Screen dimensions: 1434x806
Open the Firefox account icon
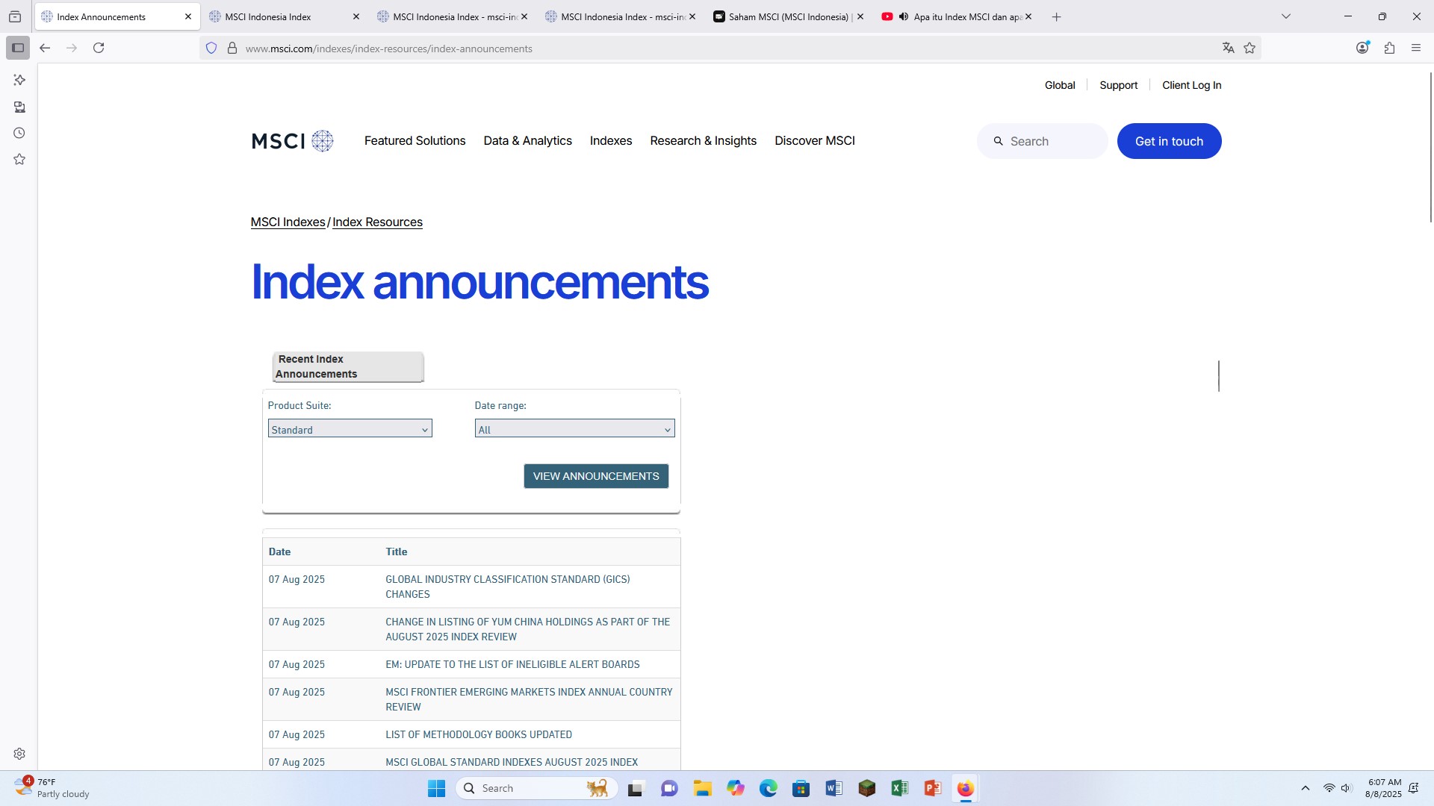[1363, 48]
